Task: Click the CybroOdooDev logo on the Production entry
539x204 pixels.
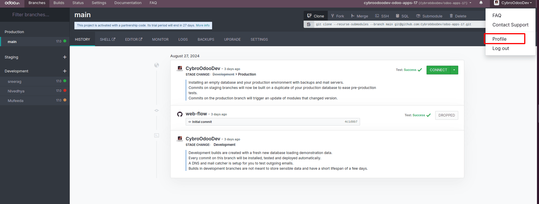Action: pos(180,69)
